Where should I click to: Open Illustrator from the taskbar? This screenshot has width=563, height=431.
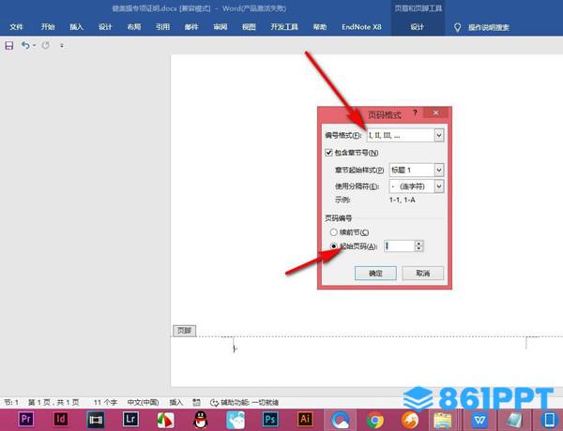pyautogui.click(x=305, y=419)
